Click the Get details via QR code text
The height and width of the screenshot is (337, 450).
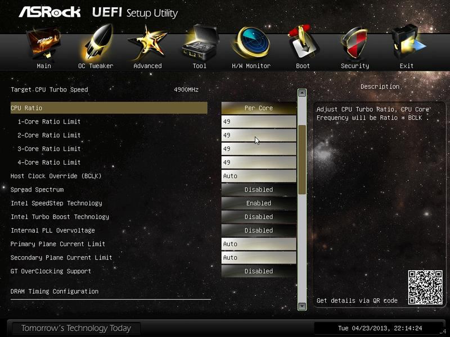[x=357, y=300]
